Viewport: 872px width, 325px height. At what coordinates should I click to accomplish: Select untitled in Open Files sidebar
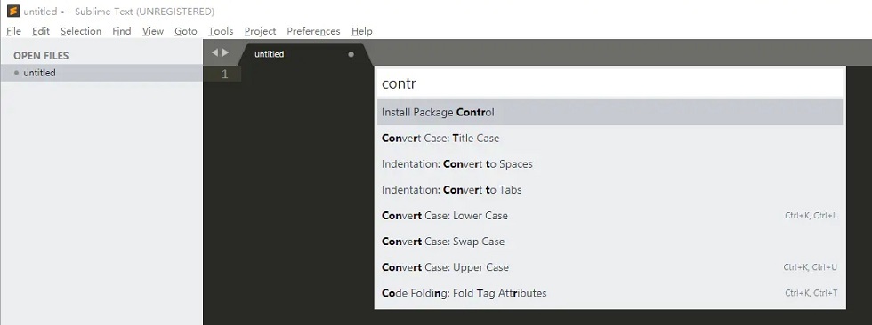pyautogui.click(x=101, y=73)
